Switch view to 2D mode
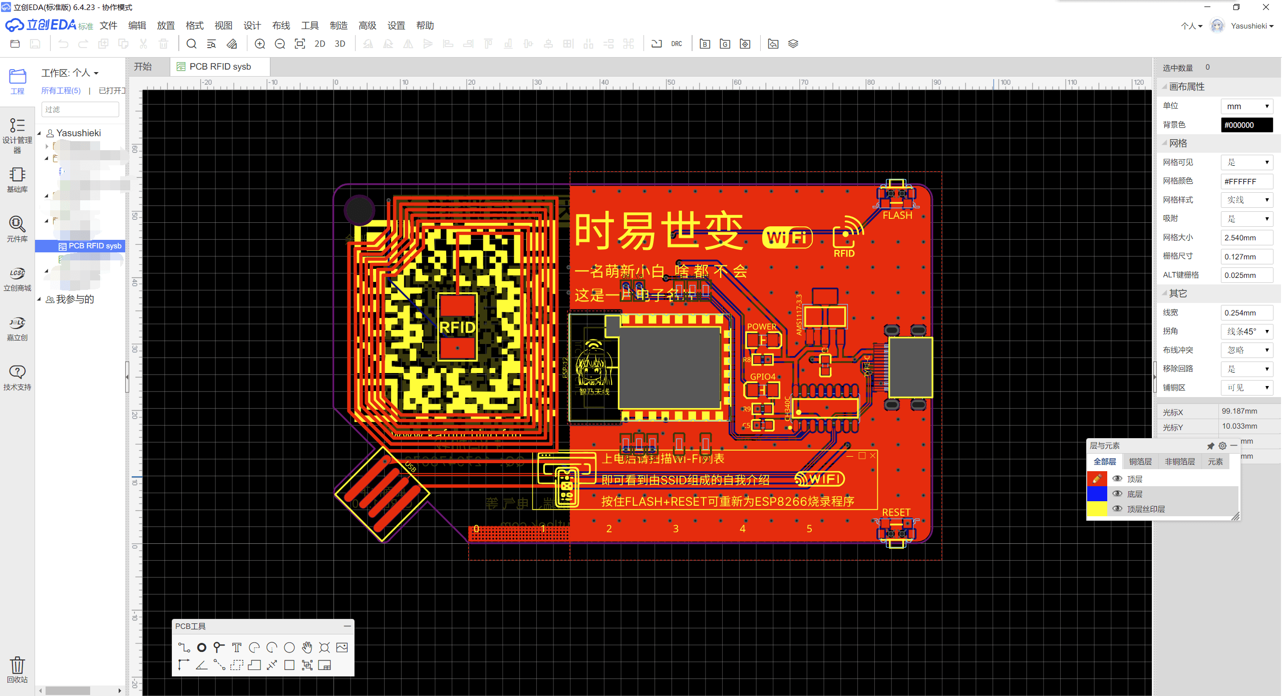The image size is (1282, 696). tap(320, 44)
